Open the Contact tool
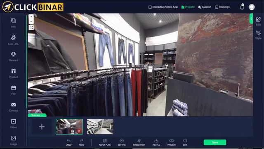The width and height of the screenshot is (264, 149). pos(14,107)
